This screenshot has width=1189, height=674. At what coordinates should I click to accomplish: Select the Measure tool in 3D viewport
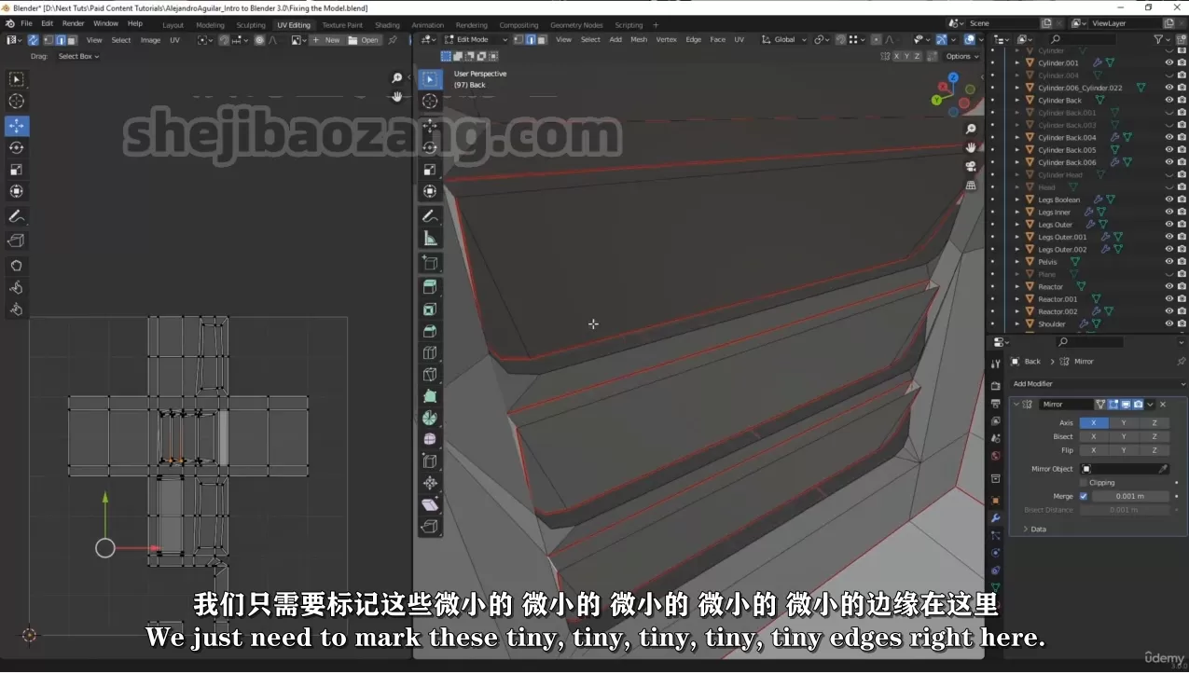(x=430, y=239)
